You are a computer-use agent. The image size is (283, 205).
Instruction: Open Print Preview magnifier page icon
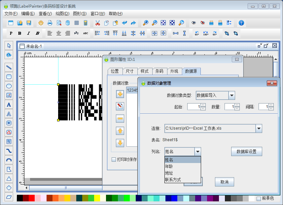[59, 23]
